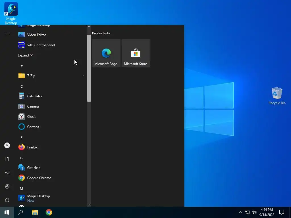Show hidden system tray icons
The width and height of the screenshot is (291, 218).
(240, 212)
